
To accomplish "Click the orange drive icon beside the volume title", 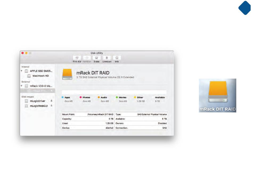I will [x=67, y=74].
